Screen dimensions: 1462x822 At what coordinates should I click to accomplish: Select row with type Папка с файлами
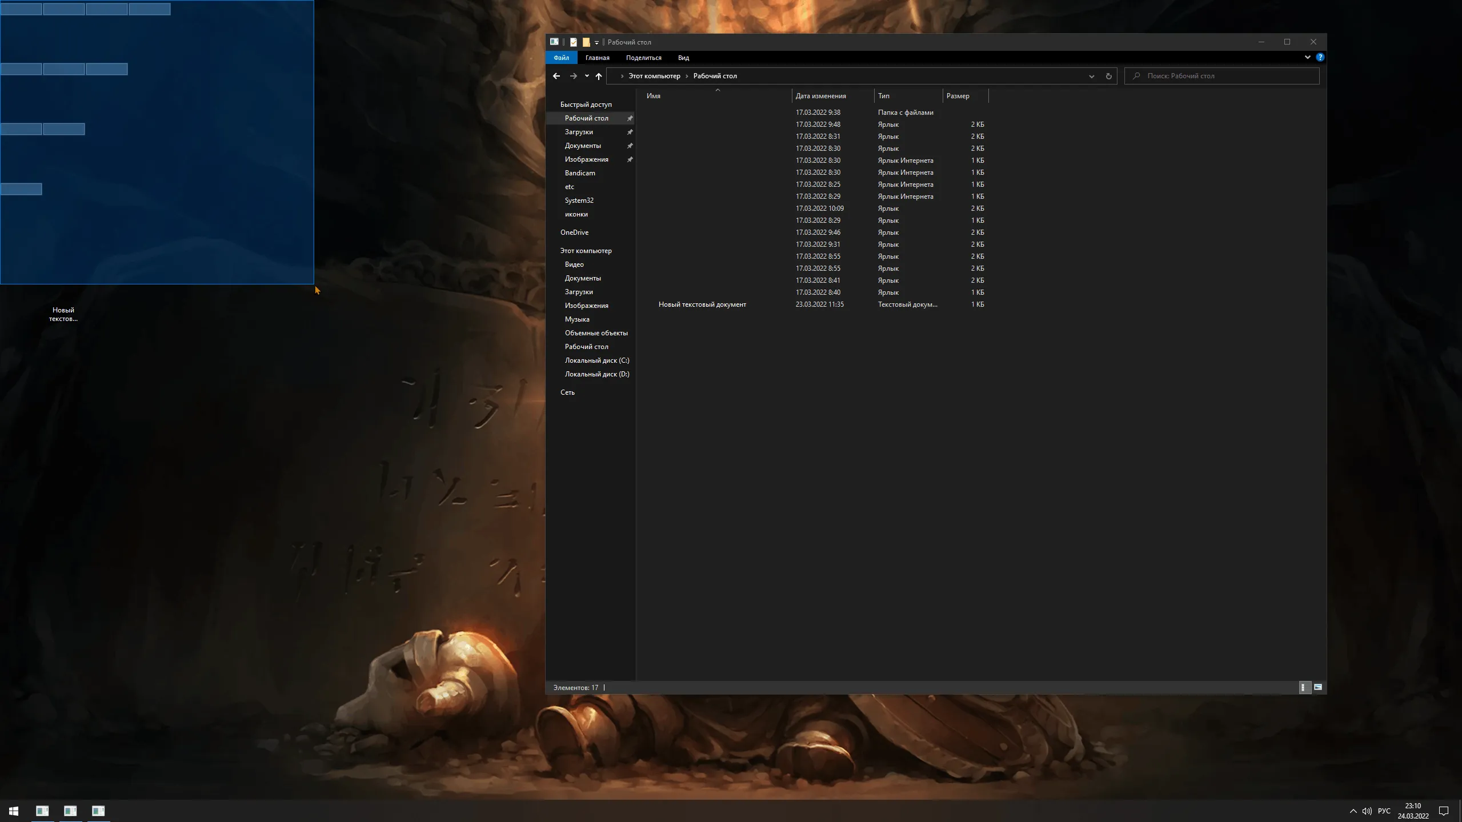[816, 113]
